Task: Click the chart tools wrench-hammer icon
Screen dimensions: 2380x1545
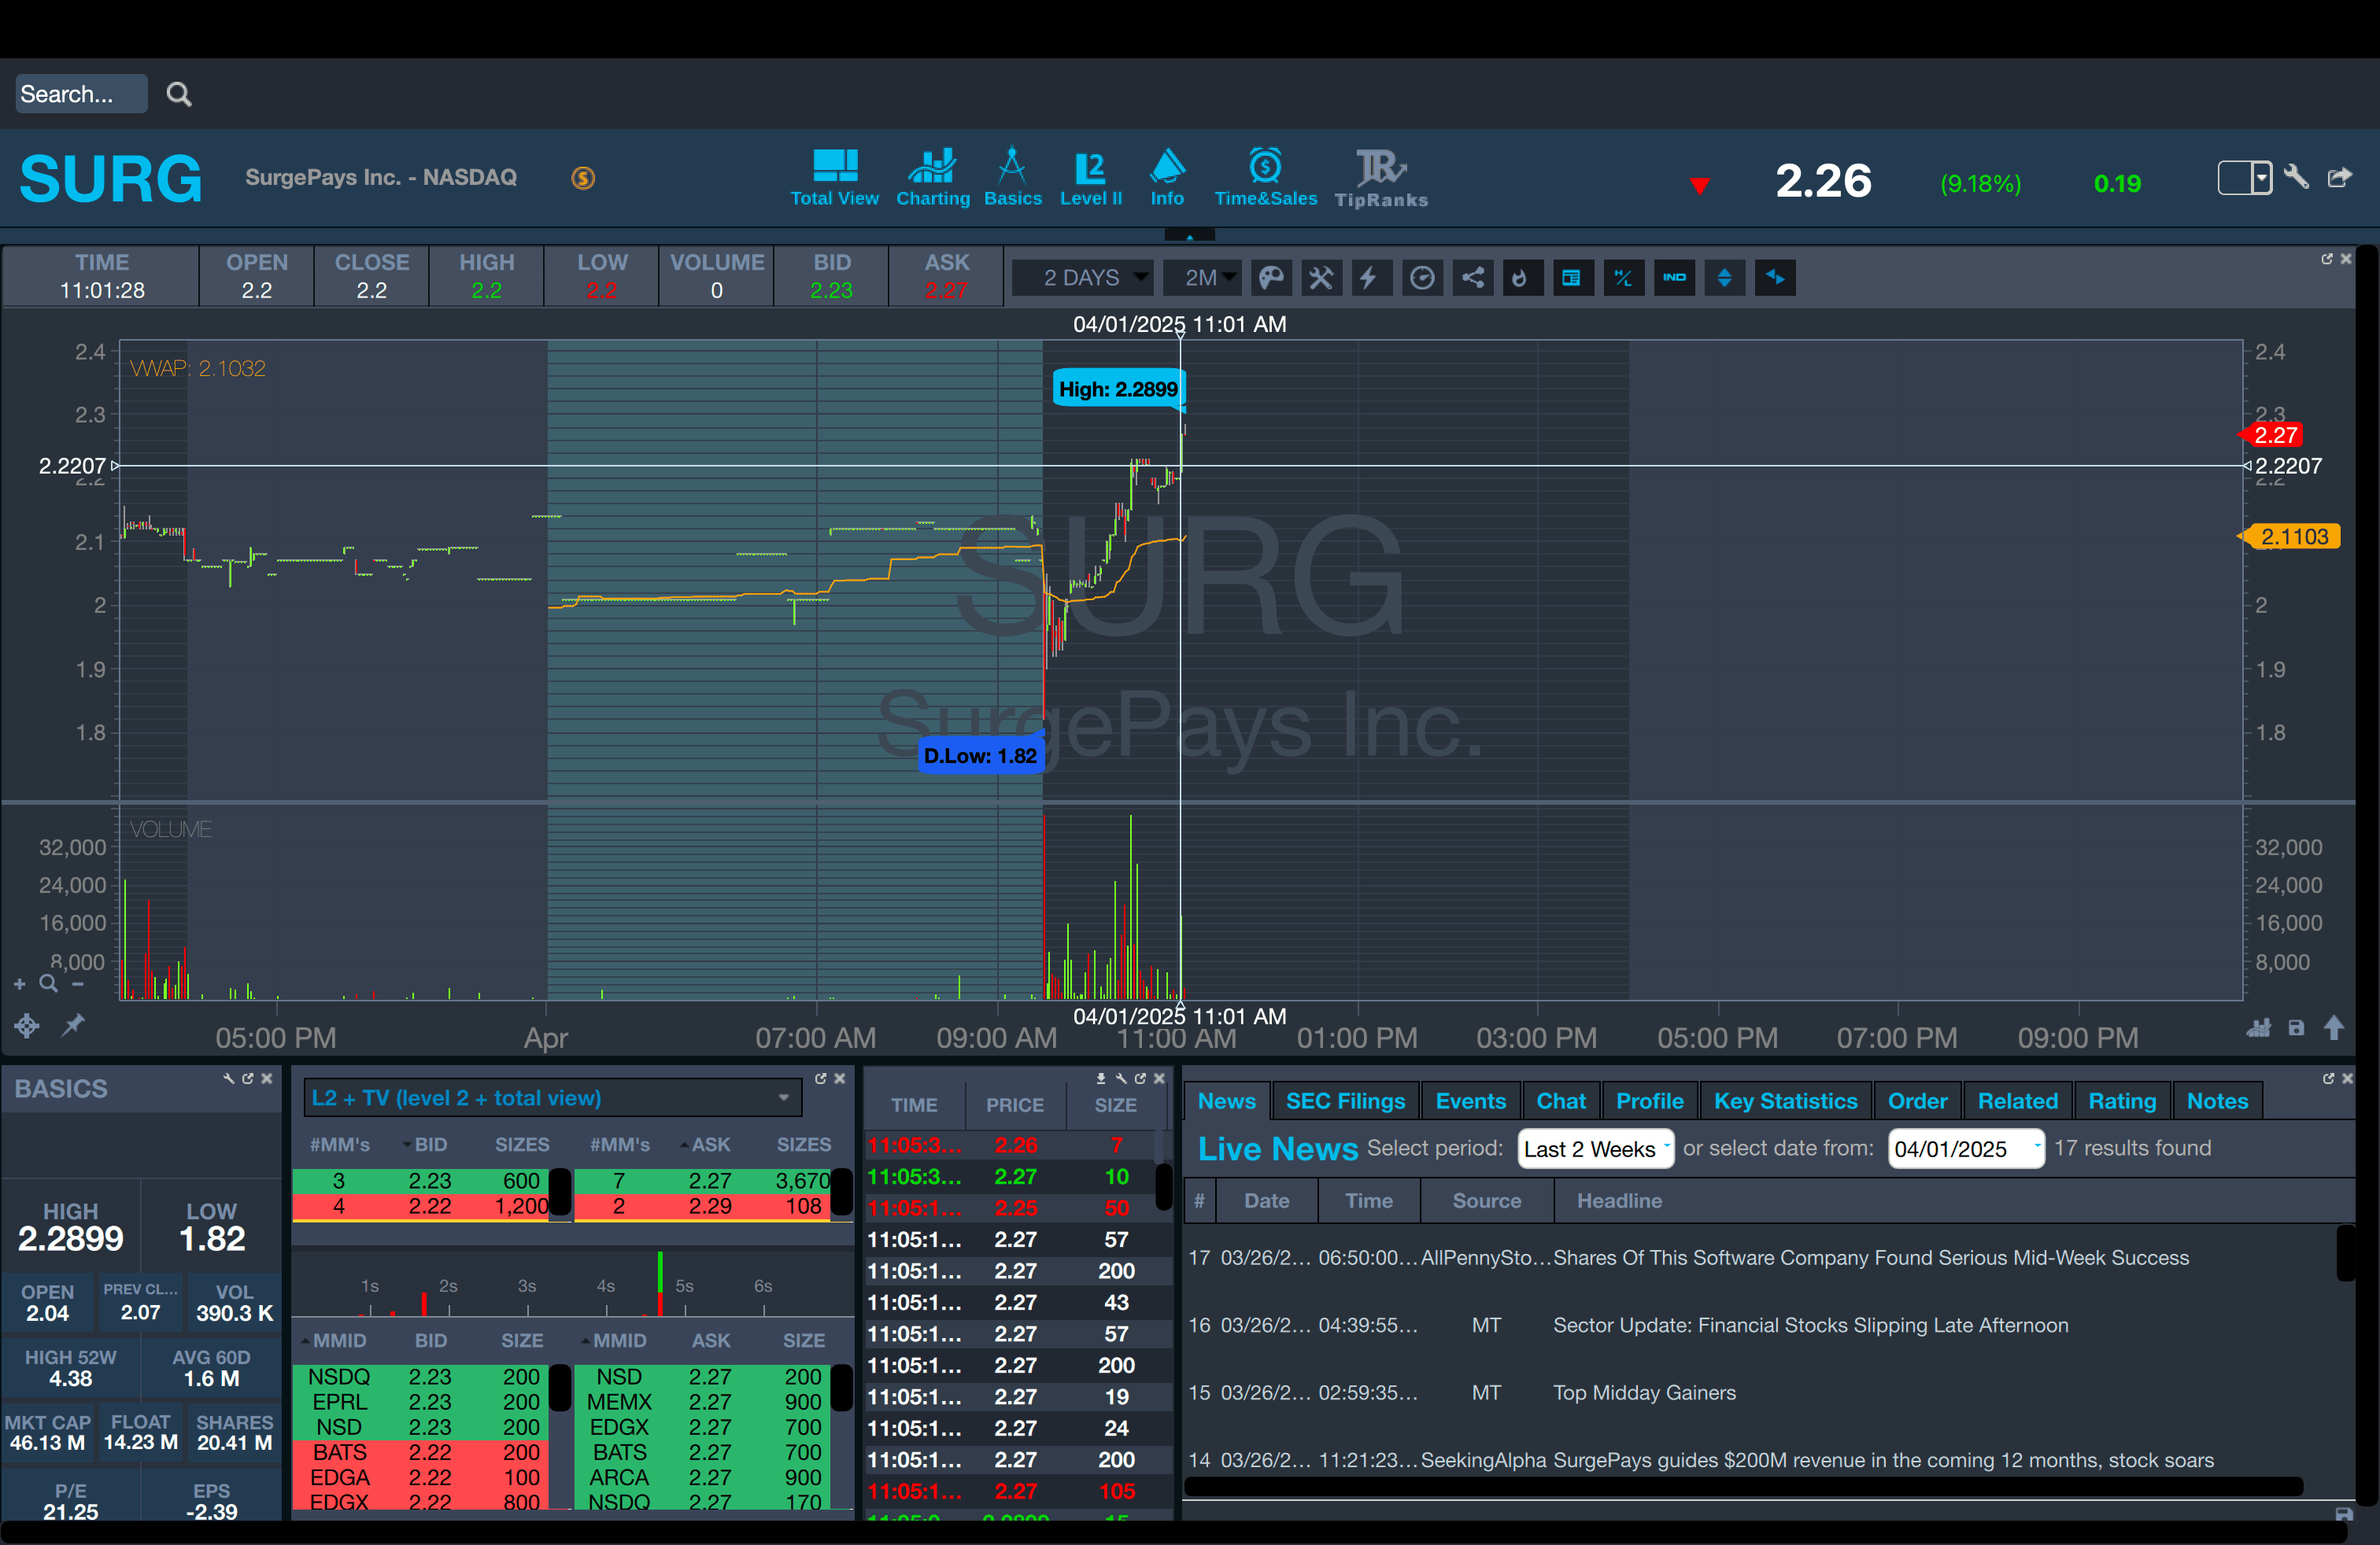Action: (1321, 278)
